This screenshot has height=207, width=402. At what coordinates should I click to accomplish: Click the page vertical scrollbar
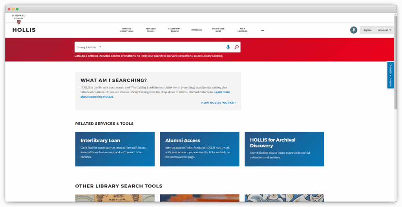pyautogui.click(x=395, y=62)
